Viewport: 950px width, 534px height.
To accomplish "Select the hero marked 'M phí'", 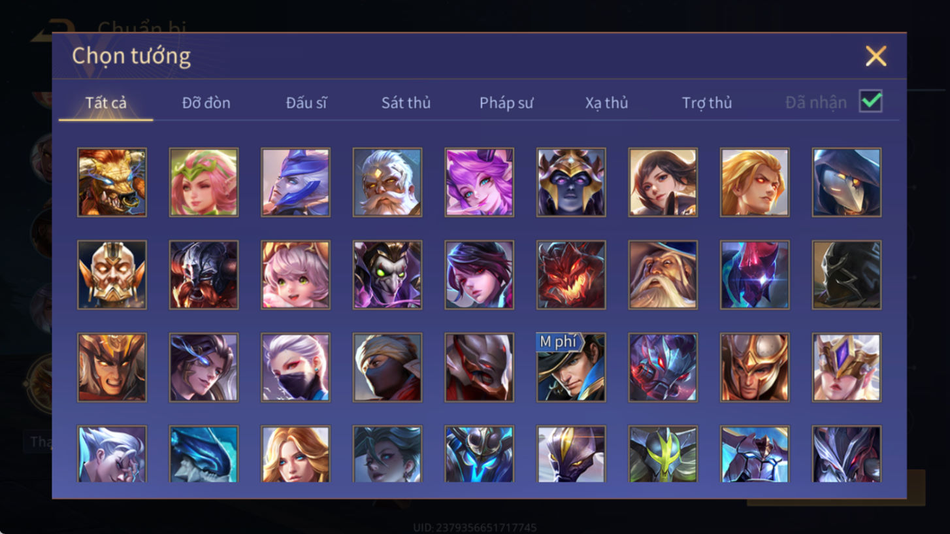I will [x=571, y=367].
